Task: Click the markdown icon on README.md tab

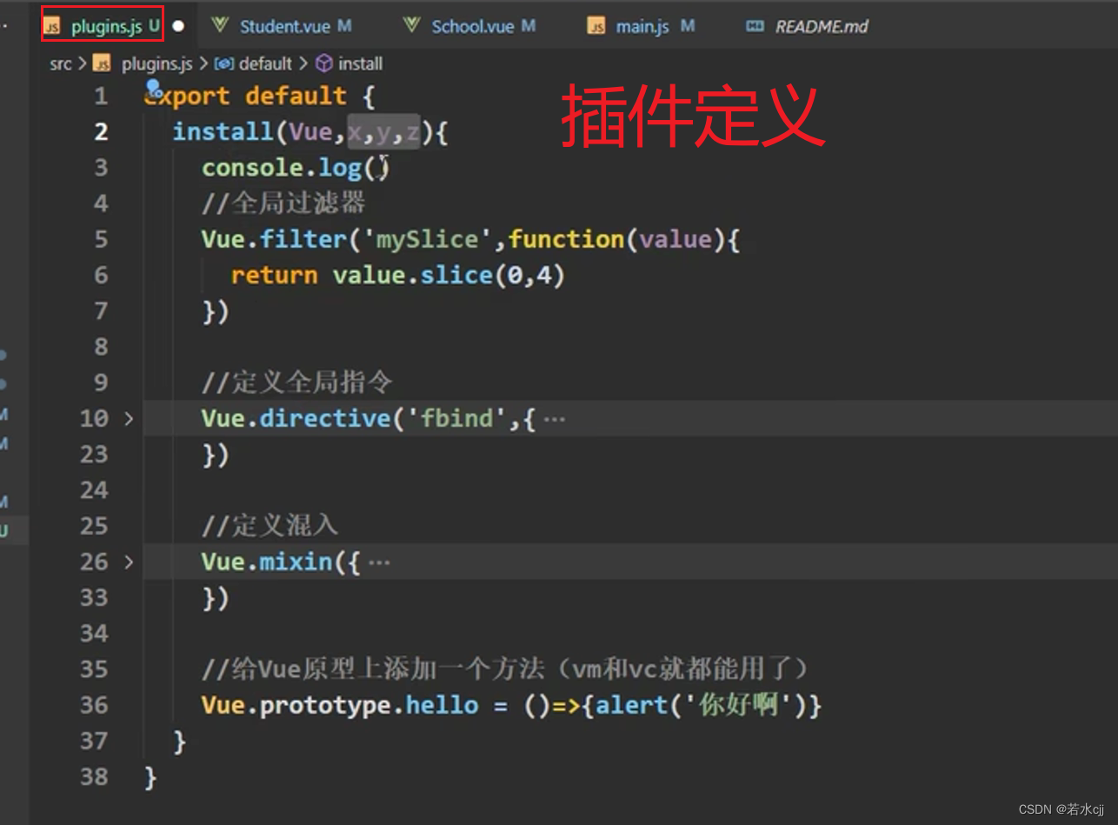Action: (755, 26)
